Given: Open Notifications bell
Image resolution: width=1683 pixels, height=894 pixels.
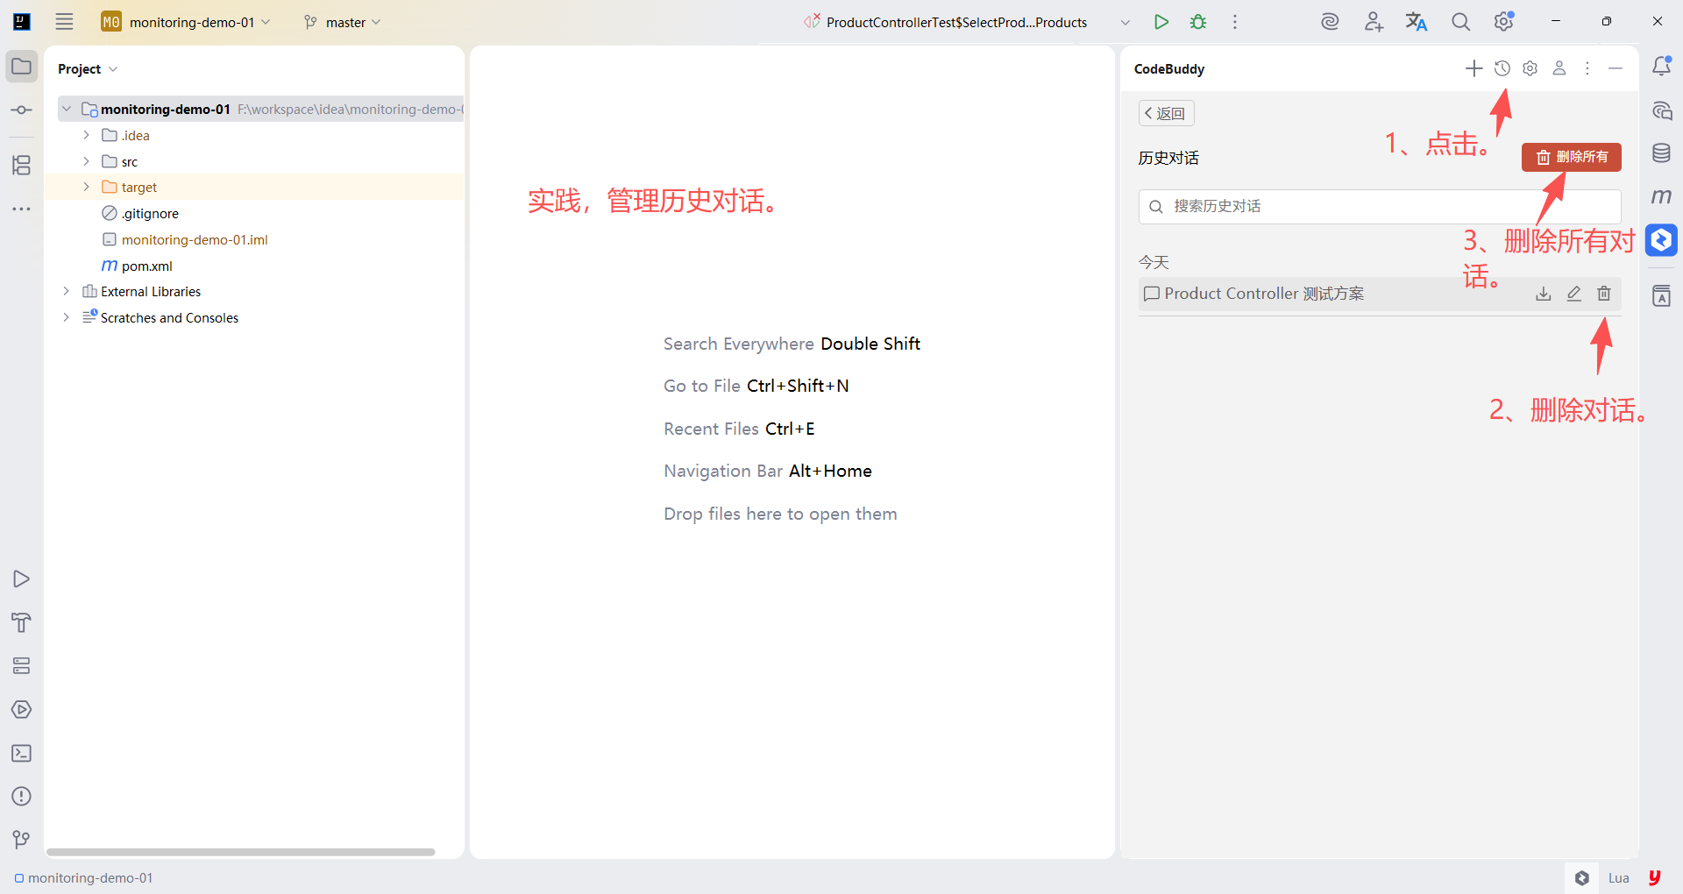Looking at the screenshot, I should pyautogui.click(x=1661, y=66).
